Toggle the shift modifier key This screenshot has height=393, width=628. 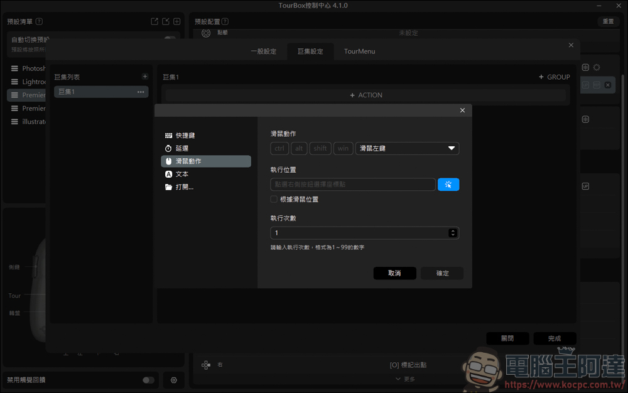(320, 149)
